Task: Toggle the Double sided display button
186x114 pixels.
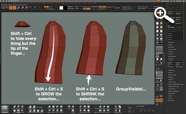Action: coord(85,9)
